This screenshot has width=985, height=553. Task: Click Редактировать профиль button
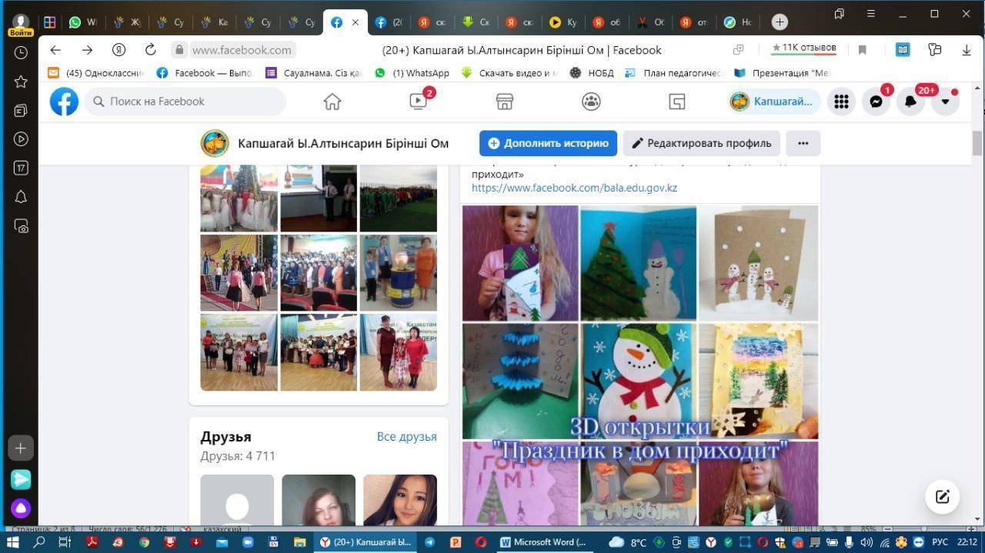[701, 143]
